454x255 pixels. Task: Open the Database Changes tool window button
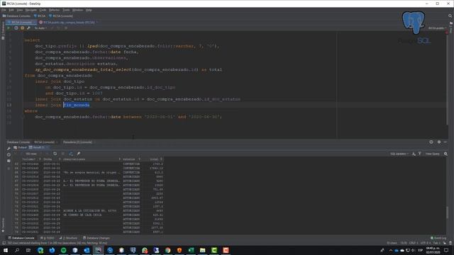pos(96,238)
